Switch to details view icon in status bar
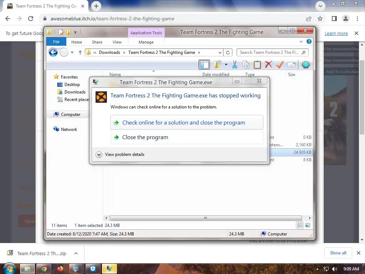The height and width of the screenshot is (274, 365). [300, 225]
